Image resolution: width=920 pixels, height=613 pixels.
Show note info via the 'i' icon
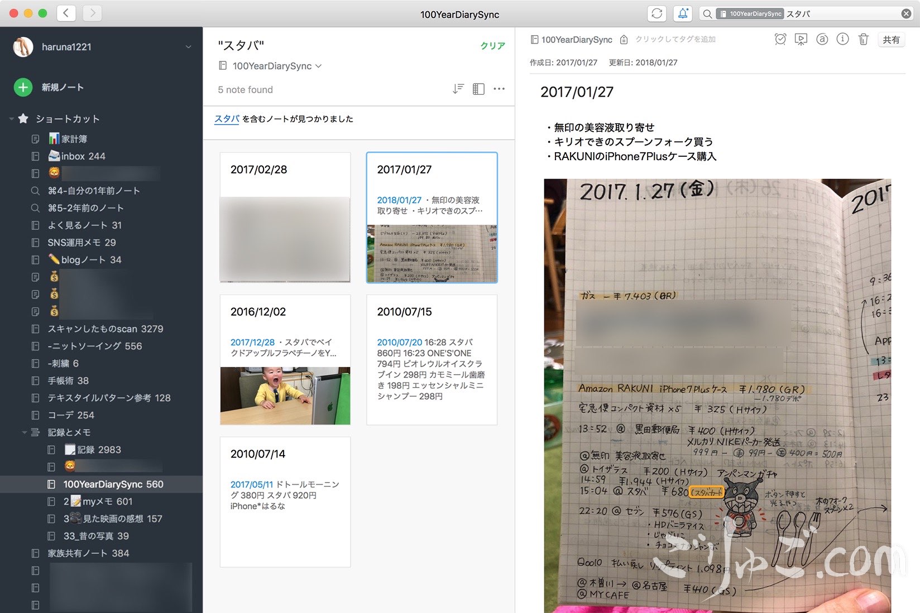pos(842,39)
